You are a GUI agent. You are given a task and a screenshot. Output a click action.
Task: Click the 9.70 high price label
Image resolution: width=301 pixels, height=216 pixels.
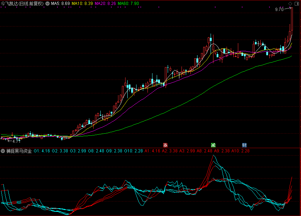pos(279,10)
